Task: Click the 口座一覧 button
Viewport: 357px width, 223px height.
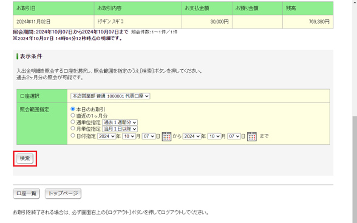Action: click(27, 193)
